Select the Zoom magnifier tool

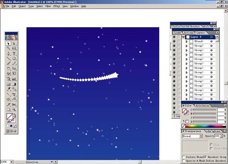[14, 109]
